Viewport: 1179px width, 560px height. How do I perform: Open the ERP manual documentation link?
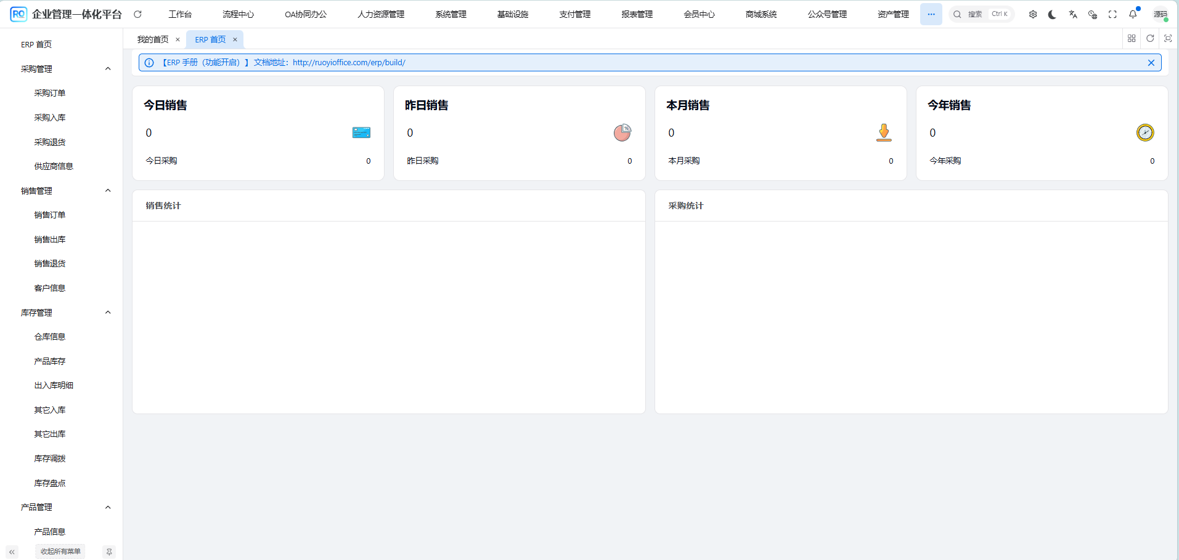tap(348, 62)
